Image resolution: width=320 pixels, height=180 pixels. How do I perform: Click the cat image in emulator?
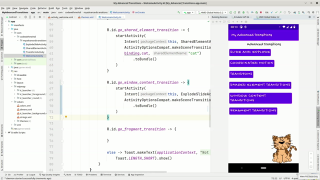pos(283,148)
